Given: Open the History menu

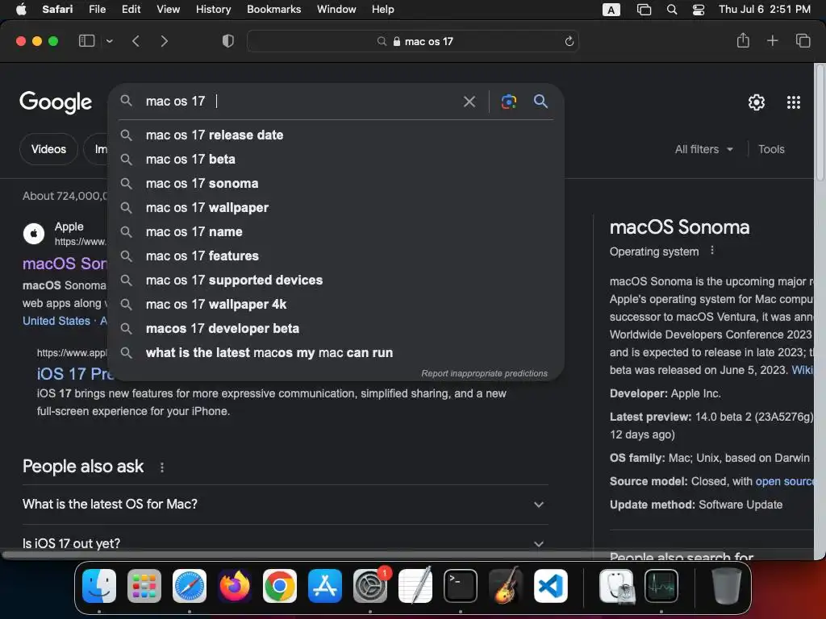Looking at the screenshot, I should pyautogui.click(x=213, y=10).
